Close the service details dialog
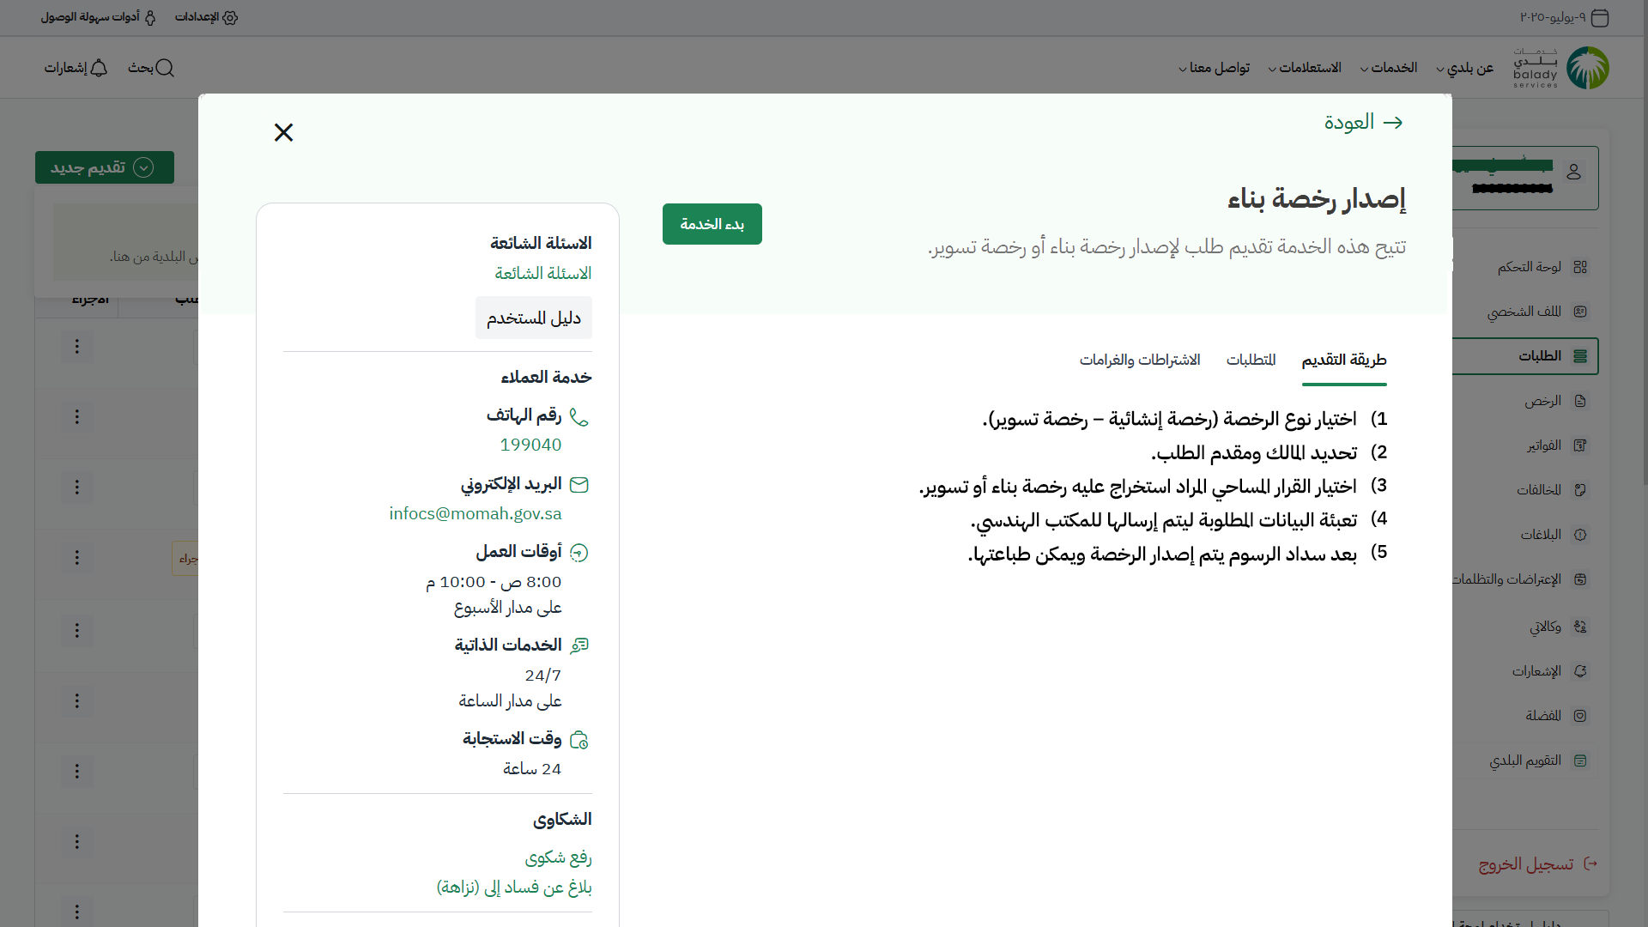1648x927 pixels. tap(283, 132)
